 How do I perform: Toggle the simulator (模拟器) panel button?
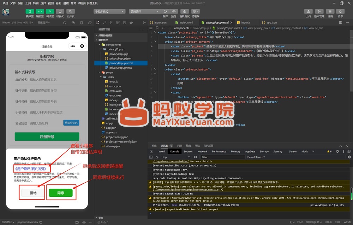(x=30, y=12)
